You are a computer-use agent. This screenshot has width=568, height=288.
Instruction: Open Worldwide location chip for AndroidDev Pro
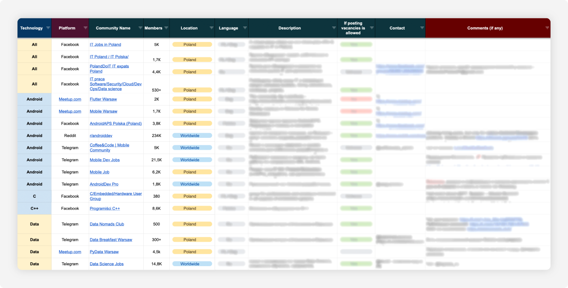point(192,184)
